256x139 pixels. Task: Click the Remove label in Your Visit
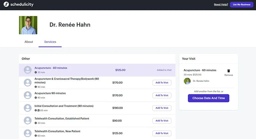coord(228,75)
